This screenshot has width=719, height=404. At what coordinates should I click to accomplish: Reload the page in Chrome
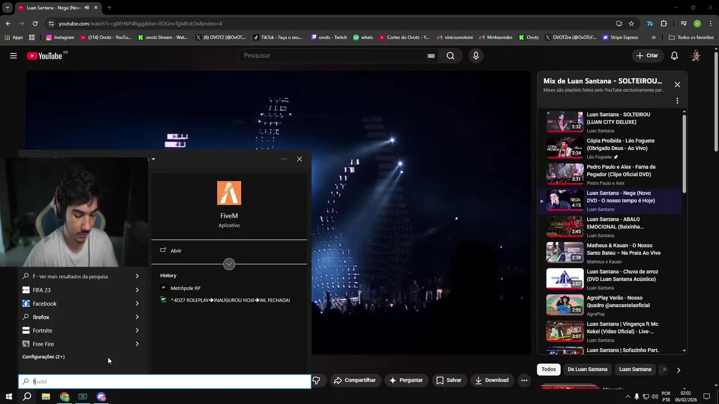pos(35,24)
